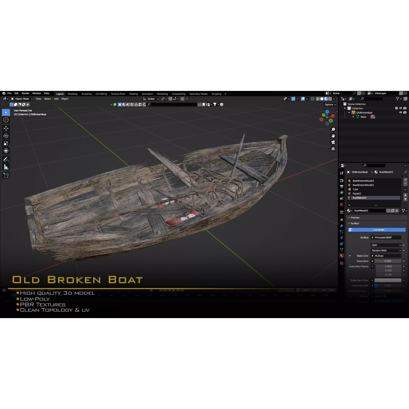Switch to solid viewport shading

point(322,99)
